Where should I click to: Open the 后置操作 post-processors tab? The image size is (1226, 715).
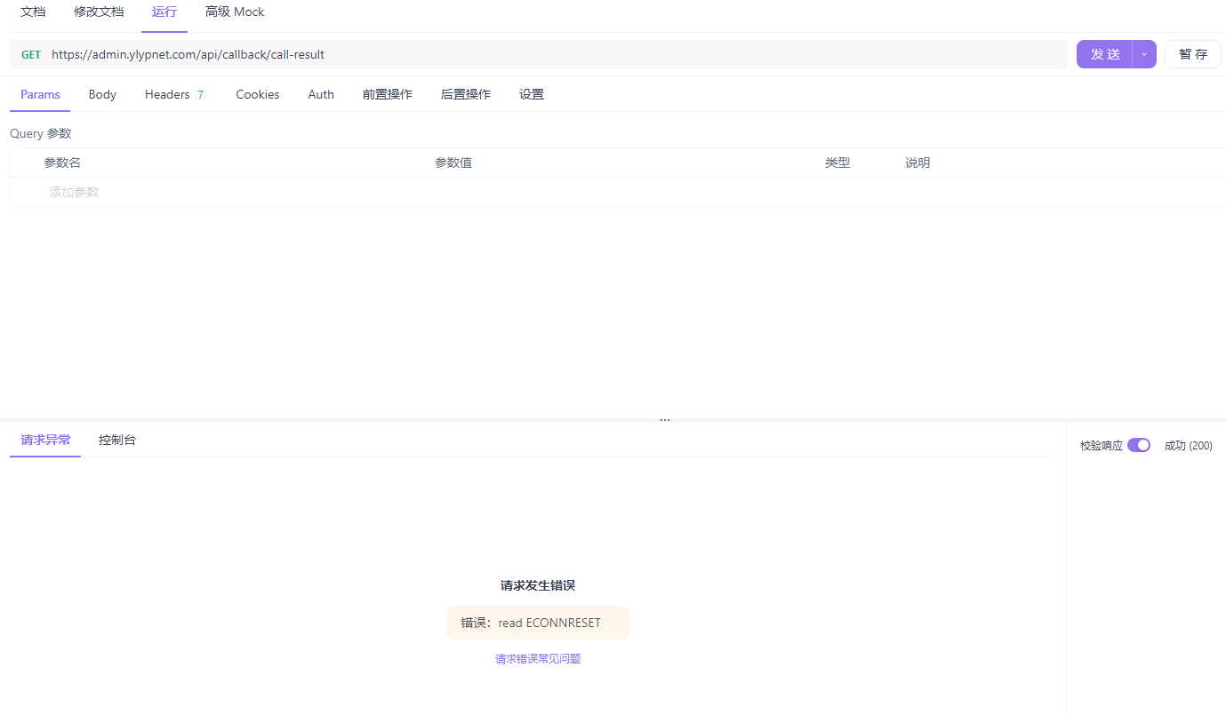tap(465, 94)
